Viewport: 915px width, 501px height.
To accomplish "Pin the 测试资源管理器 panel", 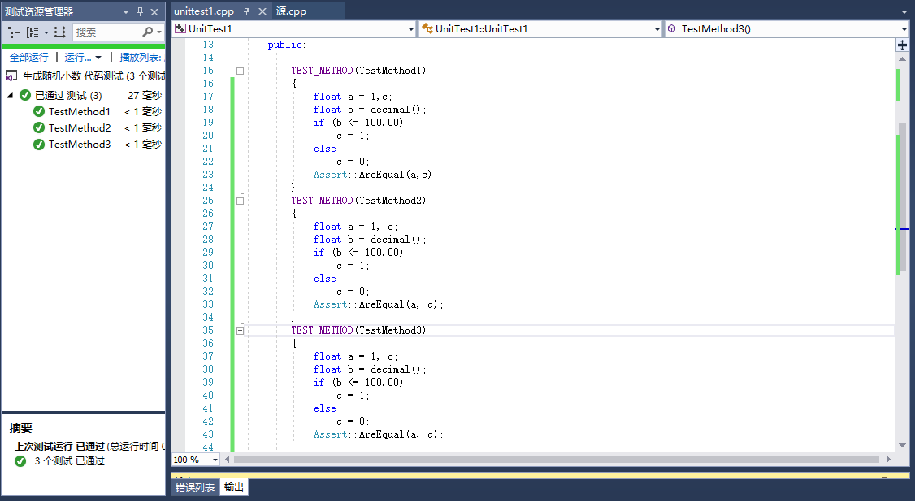I will 140,11.
